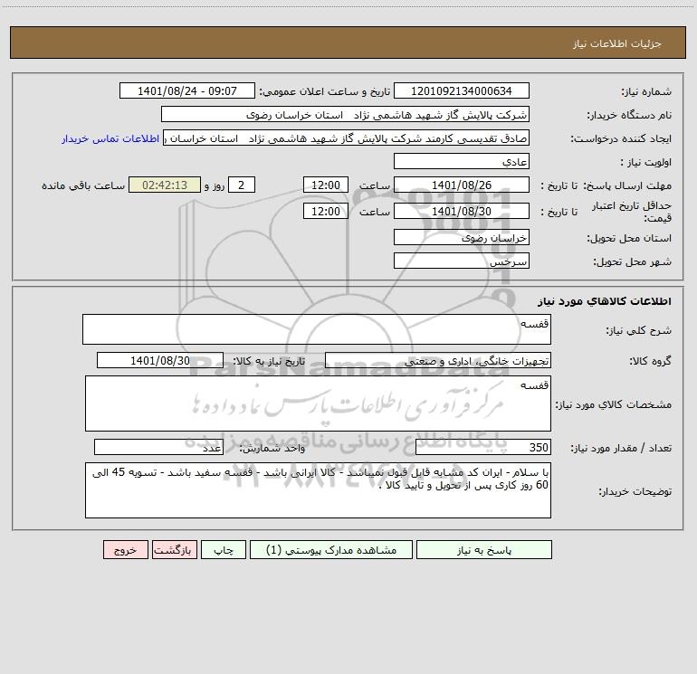
Task: Click the 'ایجاد کننده درخواست:' label
Action: point(621,139)
